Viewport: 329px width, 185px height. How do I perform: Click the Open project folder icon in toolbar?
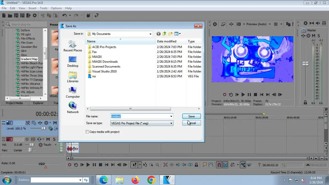[x=10, y=16]
